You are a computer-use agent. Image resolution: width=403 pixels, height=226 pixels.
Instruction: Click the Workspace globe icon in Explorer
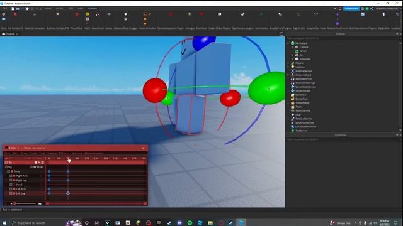[x=292, y=43]
